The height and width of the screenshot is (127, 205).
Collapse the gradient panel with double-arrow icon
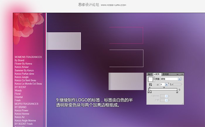(177, 74)
